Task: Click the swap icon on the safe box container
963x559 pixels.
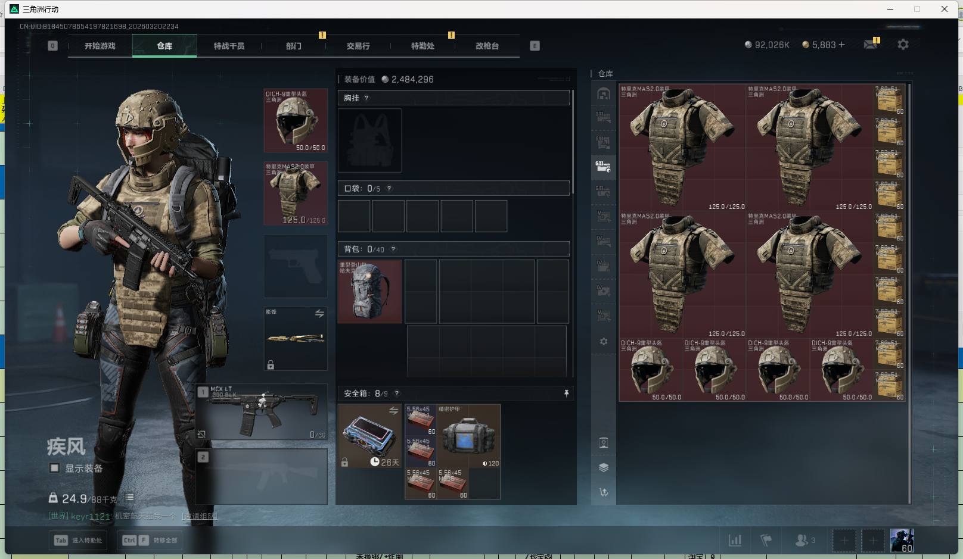Action: point(393,411)
